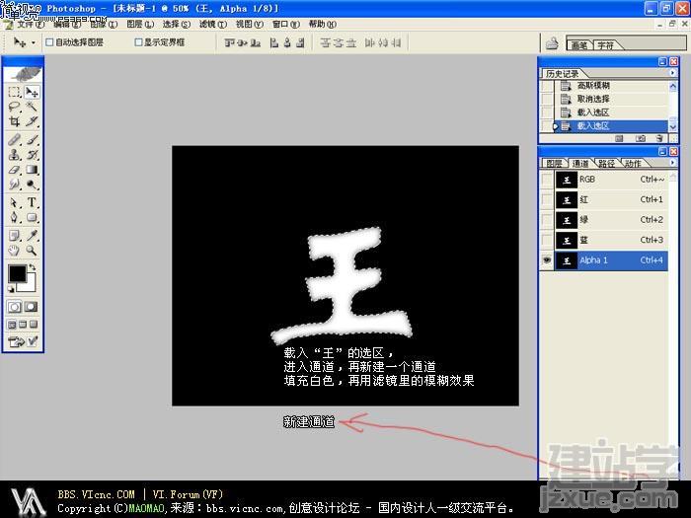Open the 帮助 menu
Viewport: 691px width, 518px height.
point(322,24)
